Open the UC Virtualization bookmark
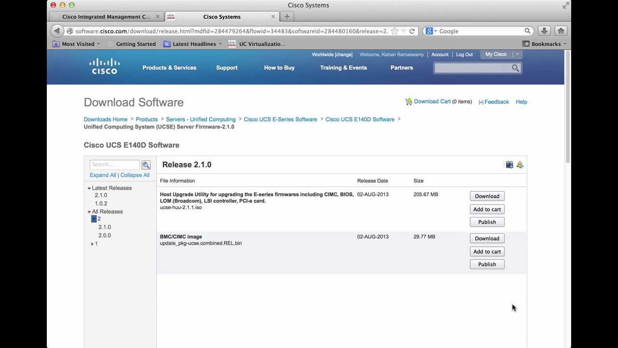Screen dimensions: 618x348 [x=256, y=44]
